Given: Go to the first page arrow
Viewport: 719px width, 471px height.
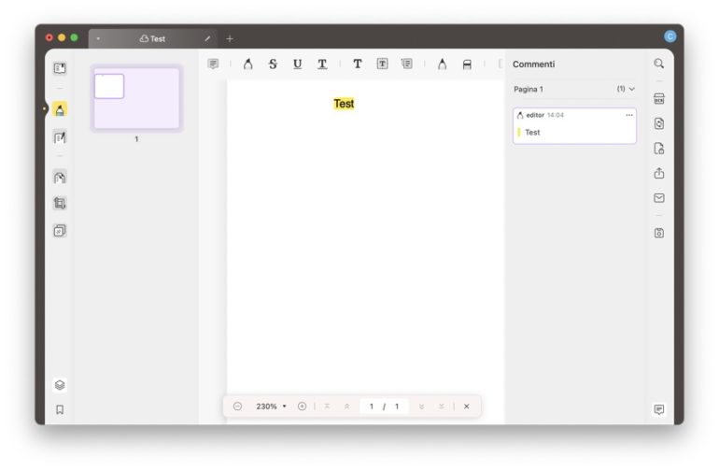Looking at the screenshot, I should click(x=327, y=407).
